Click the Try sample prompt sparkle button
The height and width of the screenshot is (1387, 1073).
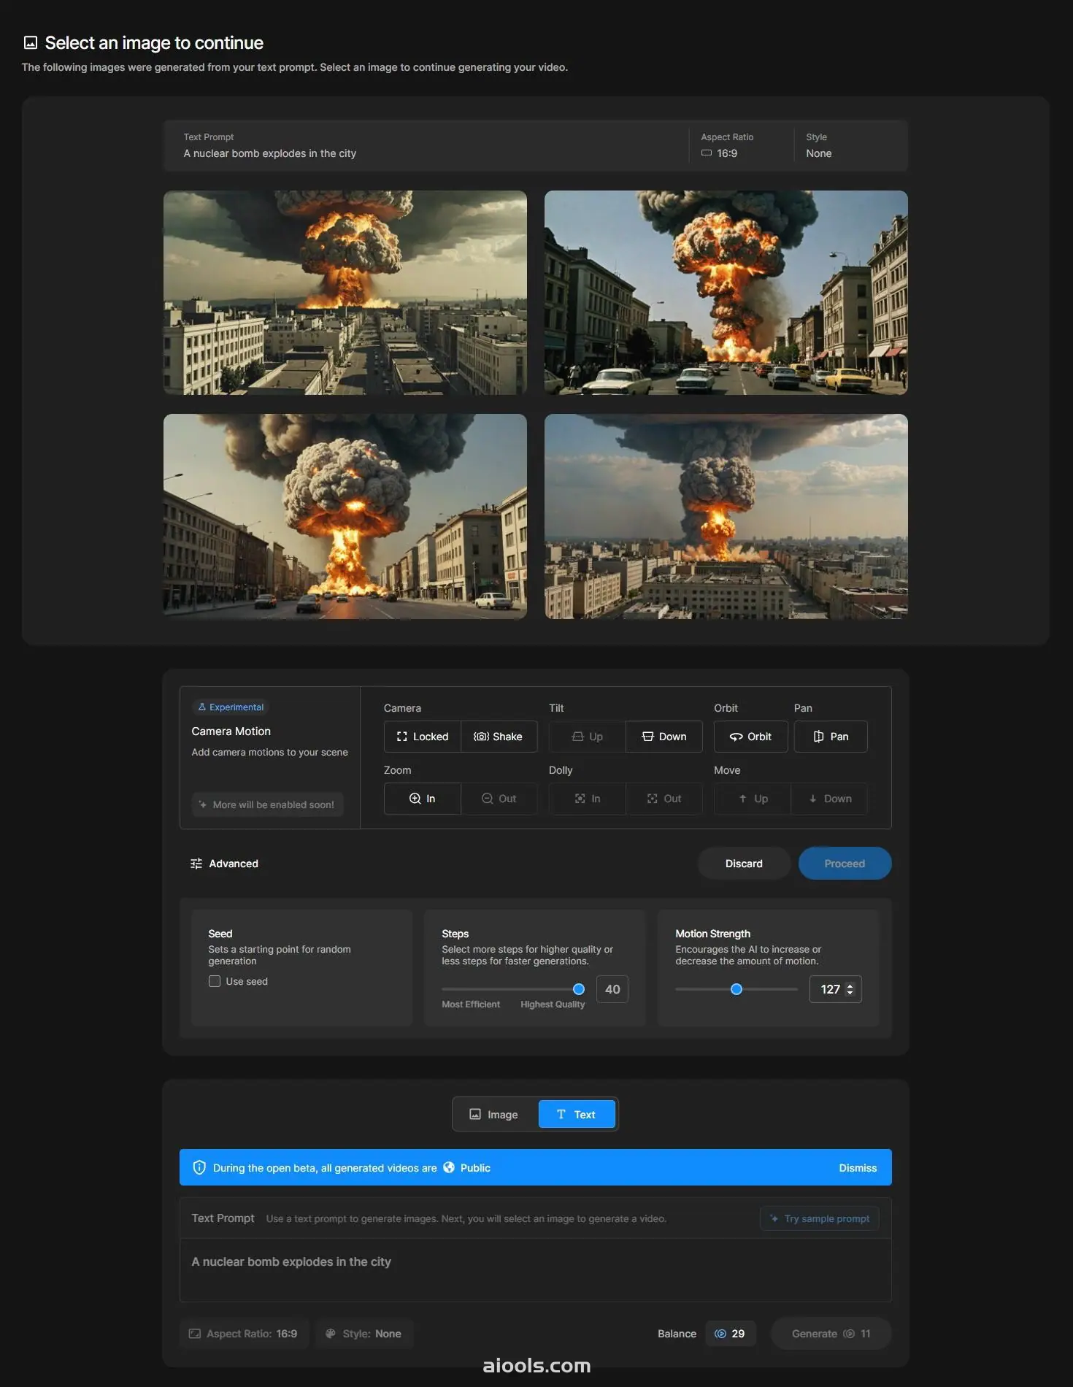(x=819, y=1218)
